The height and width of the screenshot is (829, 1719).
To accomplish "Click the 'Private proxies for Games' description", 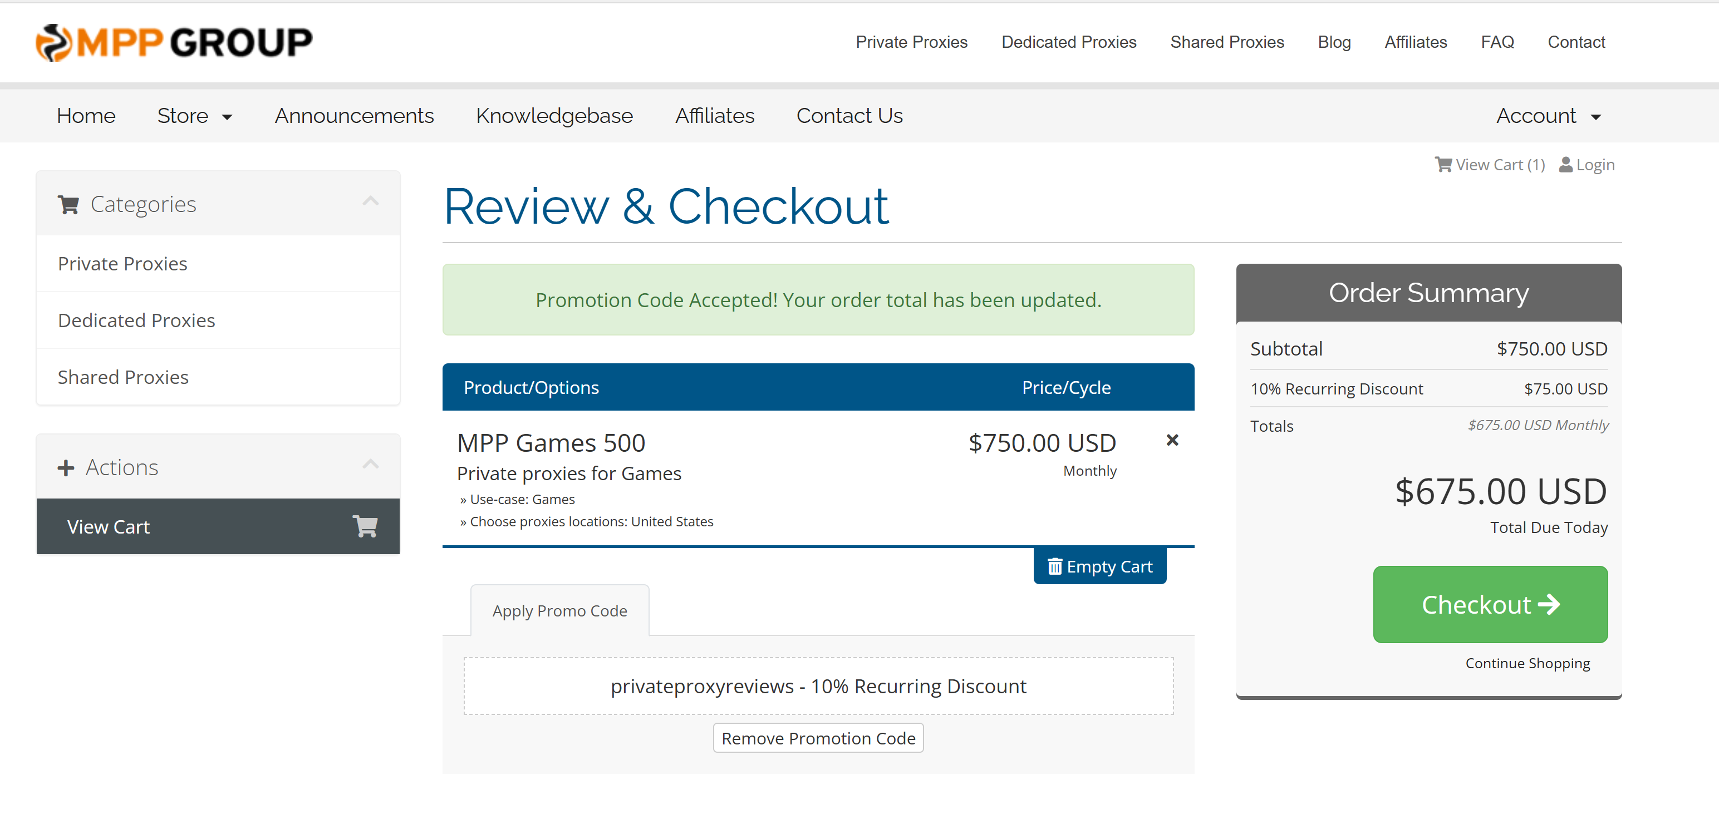I will pos(568,473).
